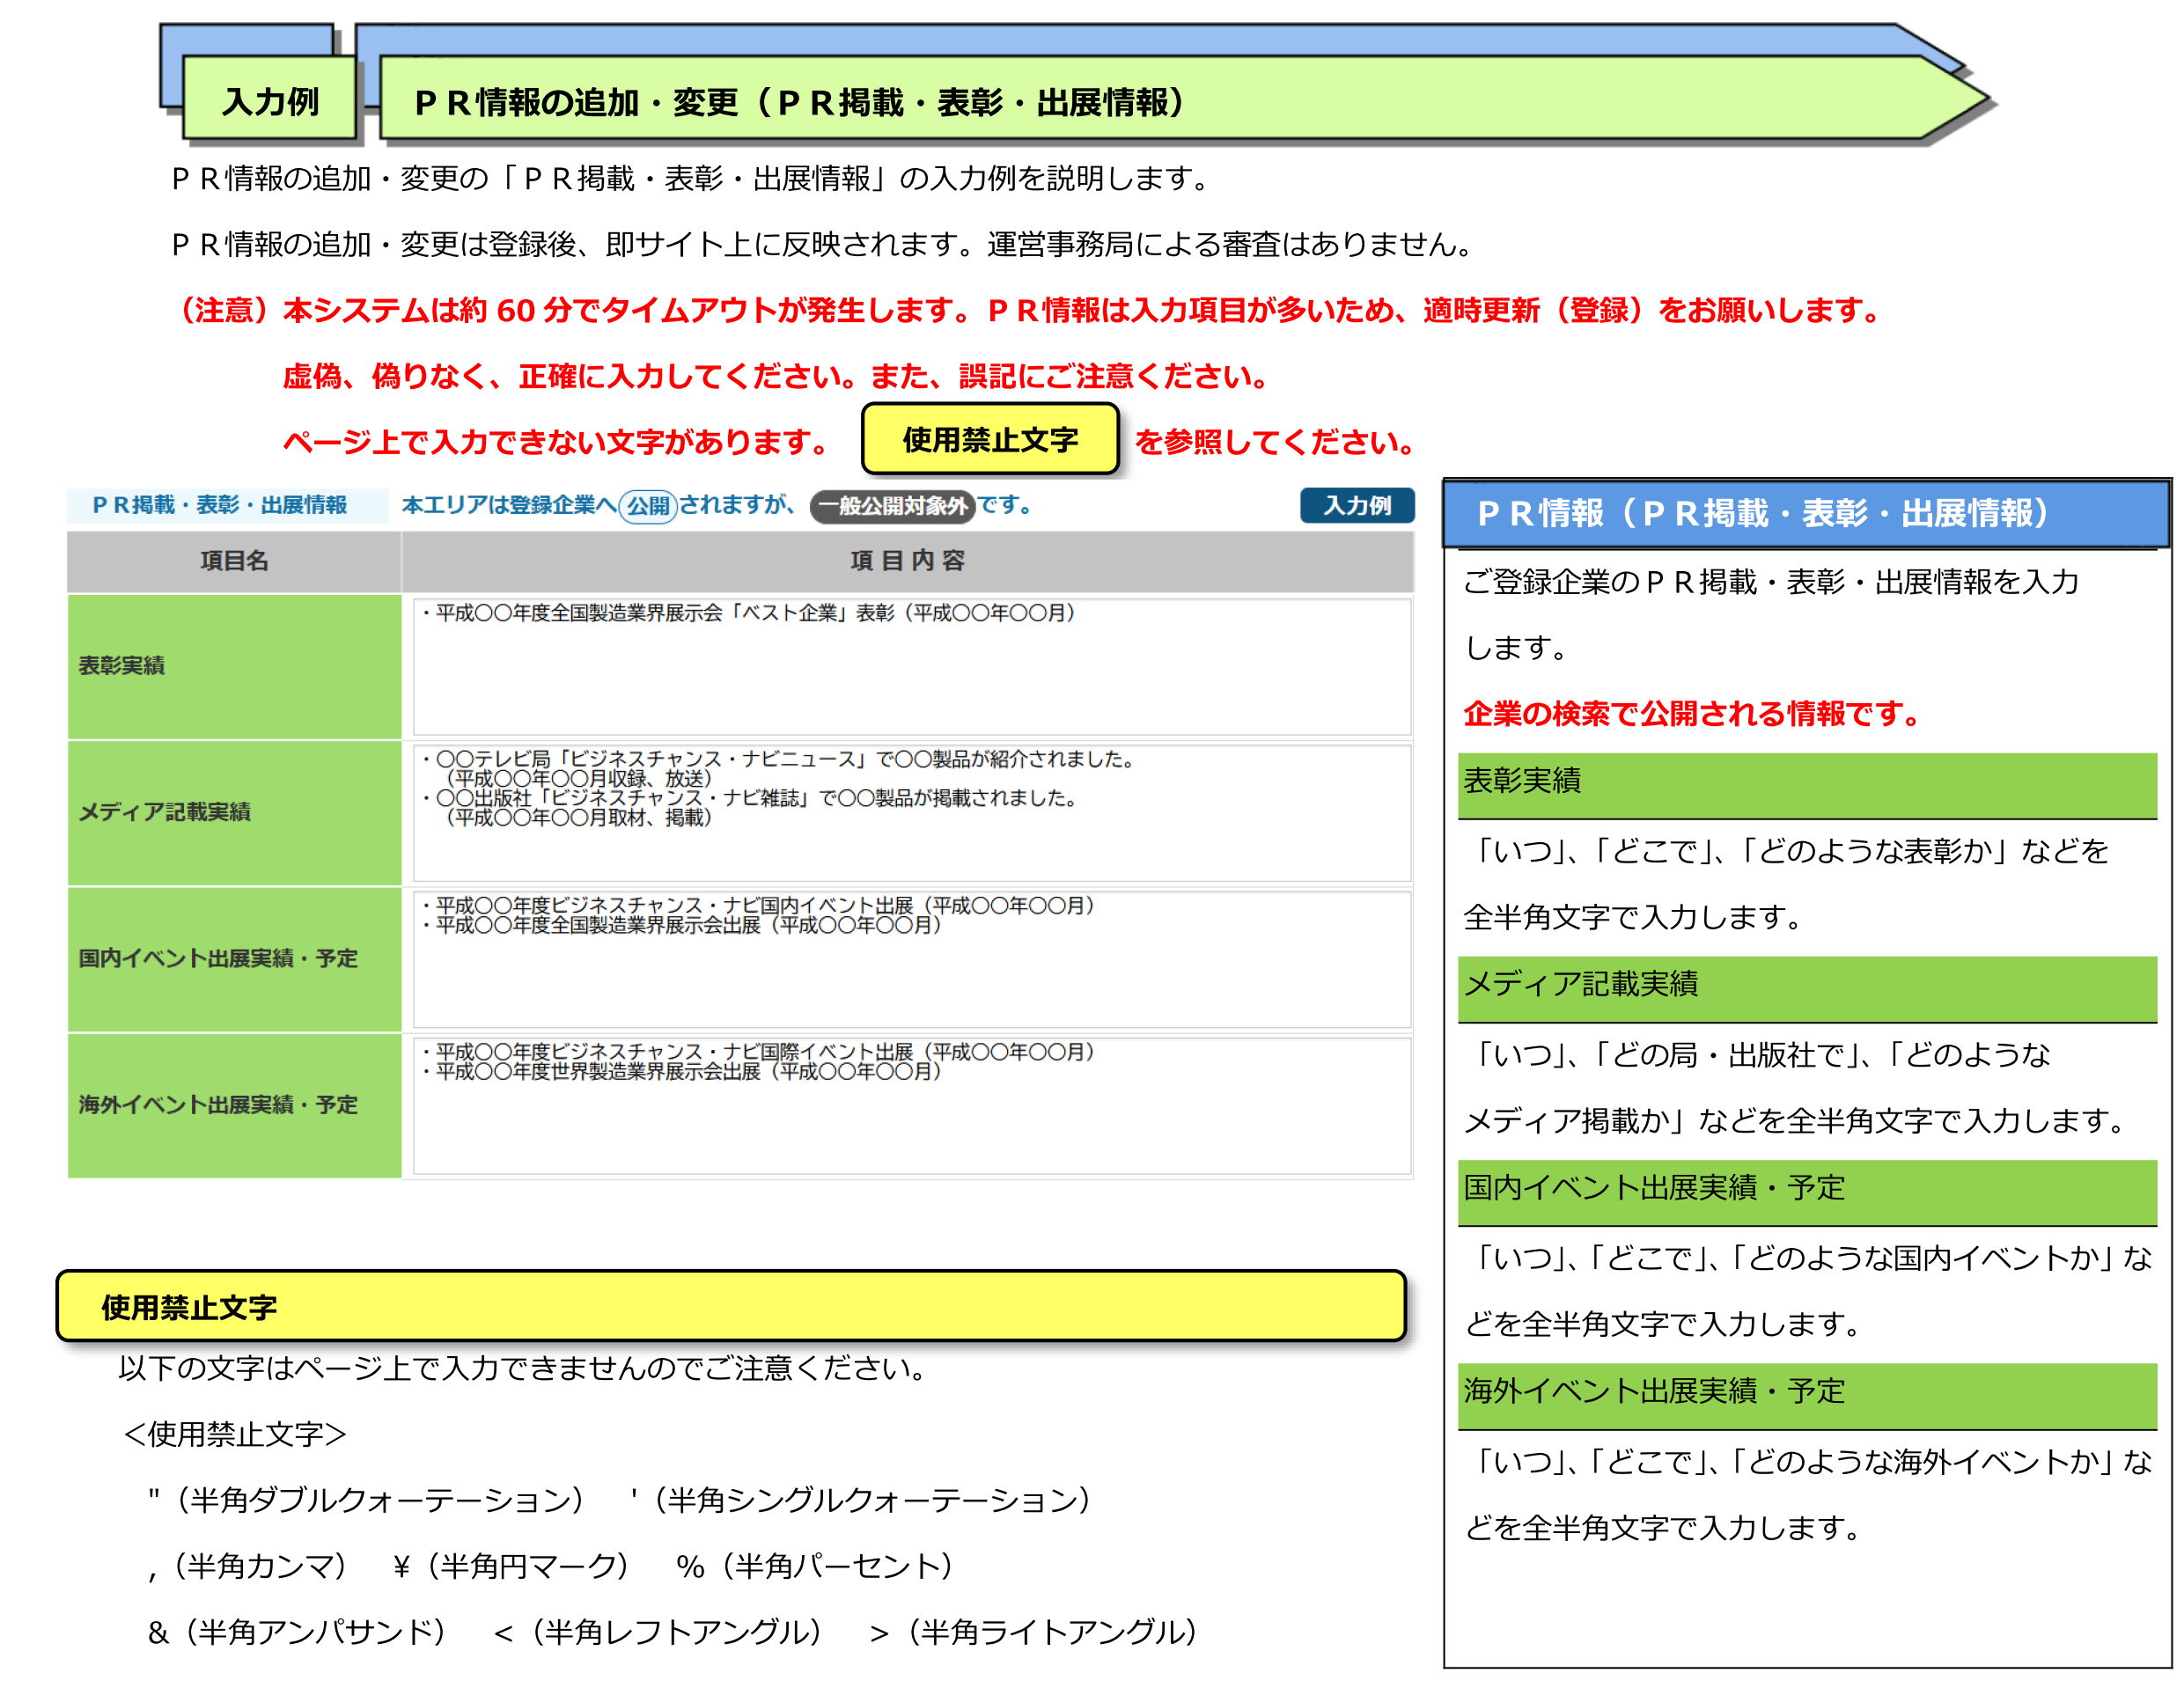Click the 入力例 header tag at top left
Image resolution: width=2184 pixels, height=1695 pixels.
pos(270,100)
